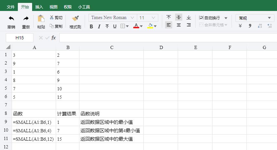Screen dimensions: 277x150
Task: Select the 函数说明 header cell
Action: [x=112, y=114]
